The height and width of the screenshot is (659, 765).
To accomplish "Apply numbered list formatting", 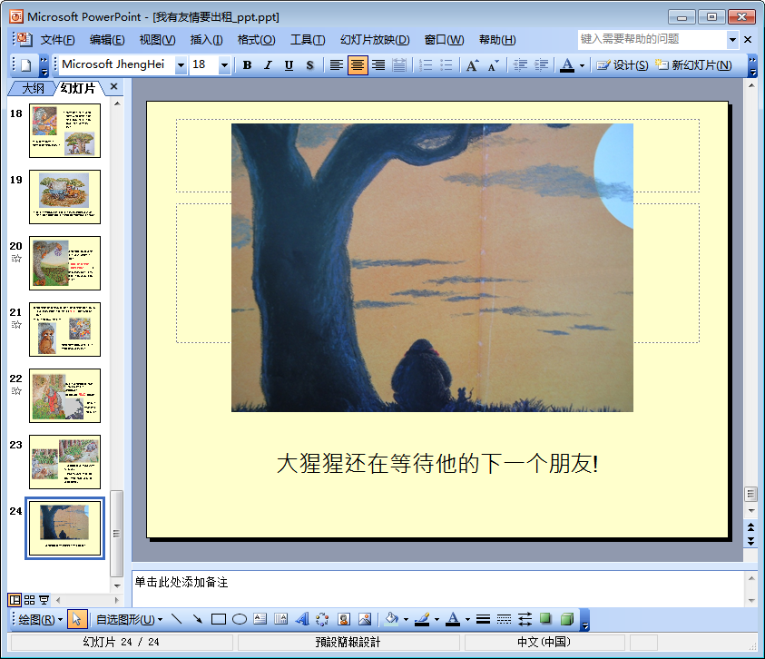I will [426, 65].
